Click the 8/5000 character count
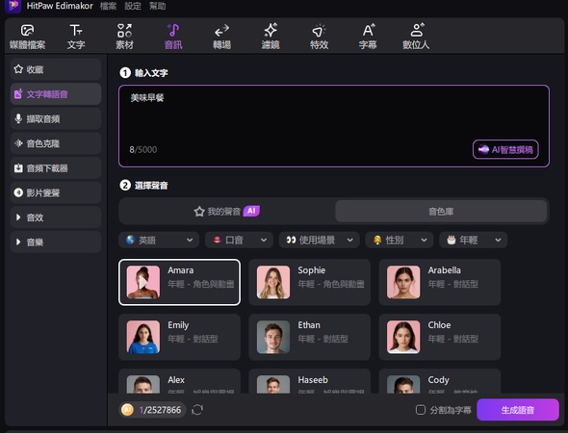568x433 pixels. coord(143,149)
